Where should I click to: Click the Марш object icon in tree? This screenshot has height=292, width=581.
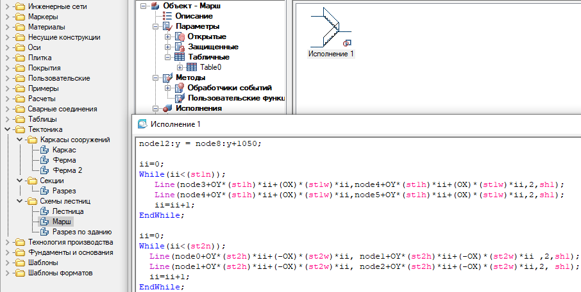click(x=44, y=222)
